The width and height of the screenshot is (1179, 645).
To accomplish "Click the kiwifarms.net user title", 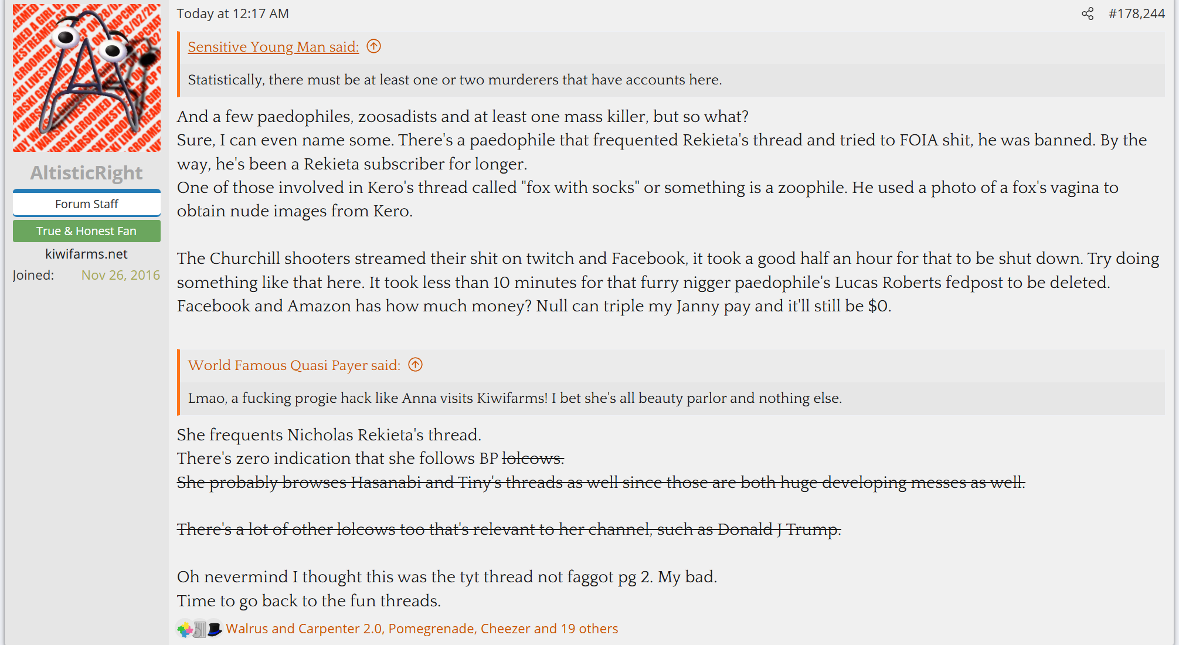I will pos(87,254).
